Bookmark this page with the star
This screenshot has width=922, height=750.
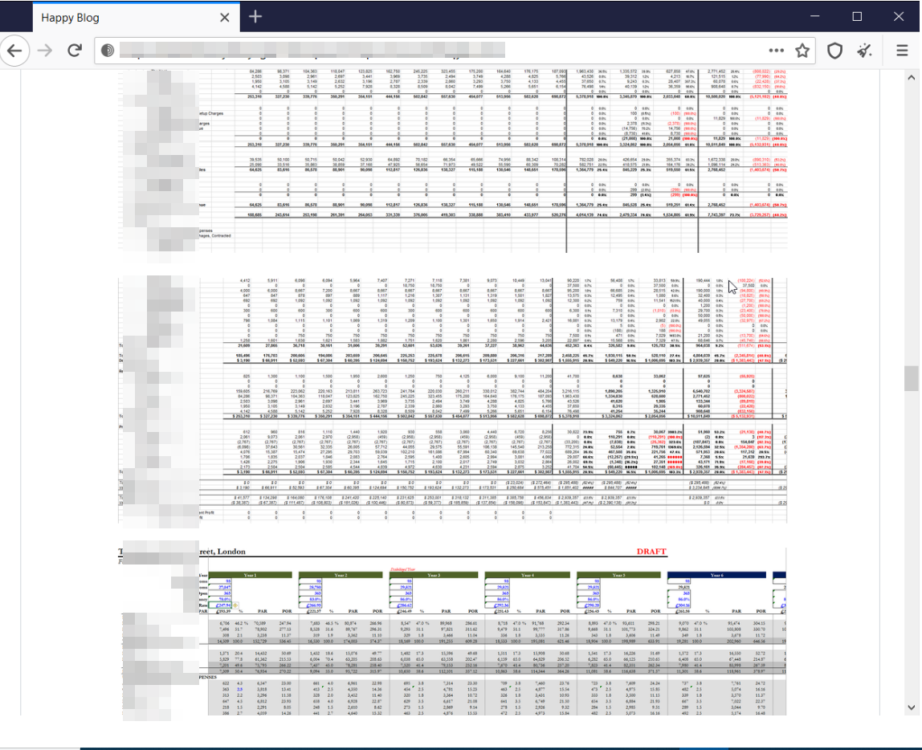point(802,51)
